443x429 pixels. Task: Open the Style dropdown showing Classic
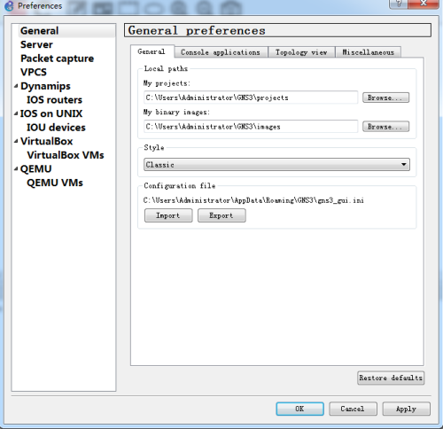click(x=276, y=165)
